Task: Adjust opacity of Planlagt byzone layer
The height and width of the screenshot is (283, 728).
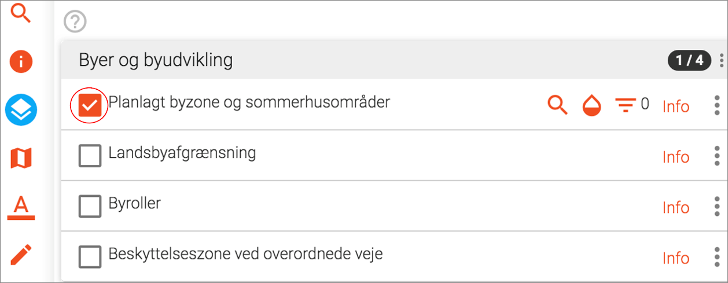Action: [x=591, y=106]
